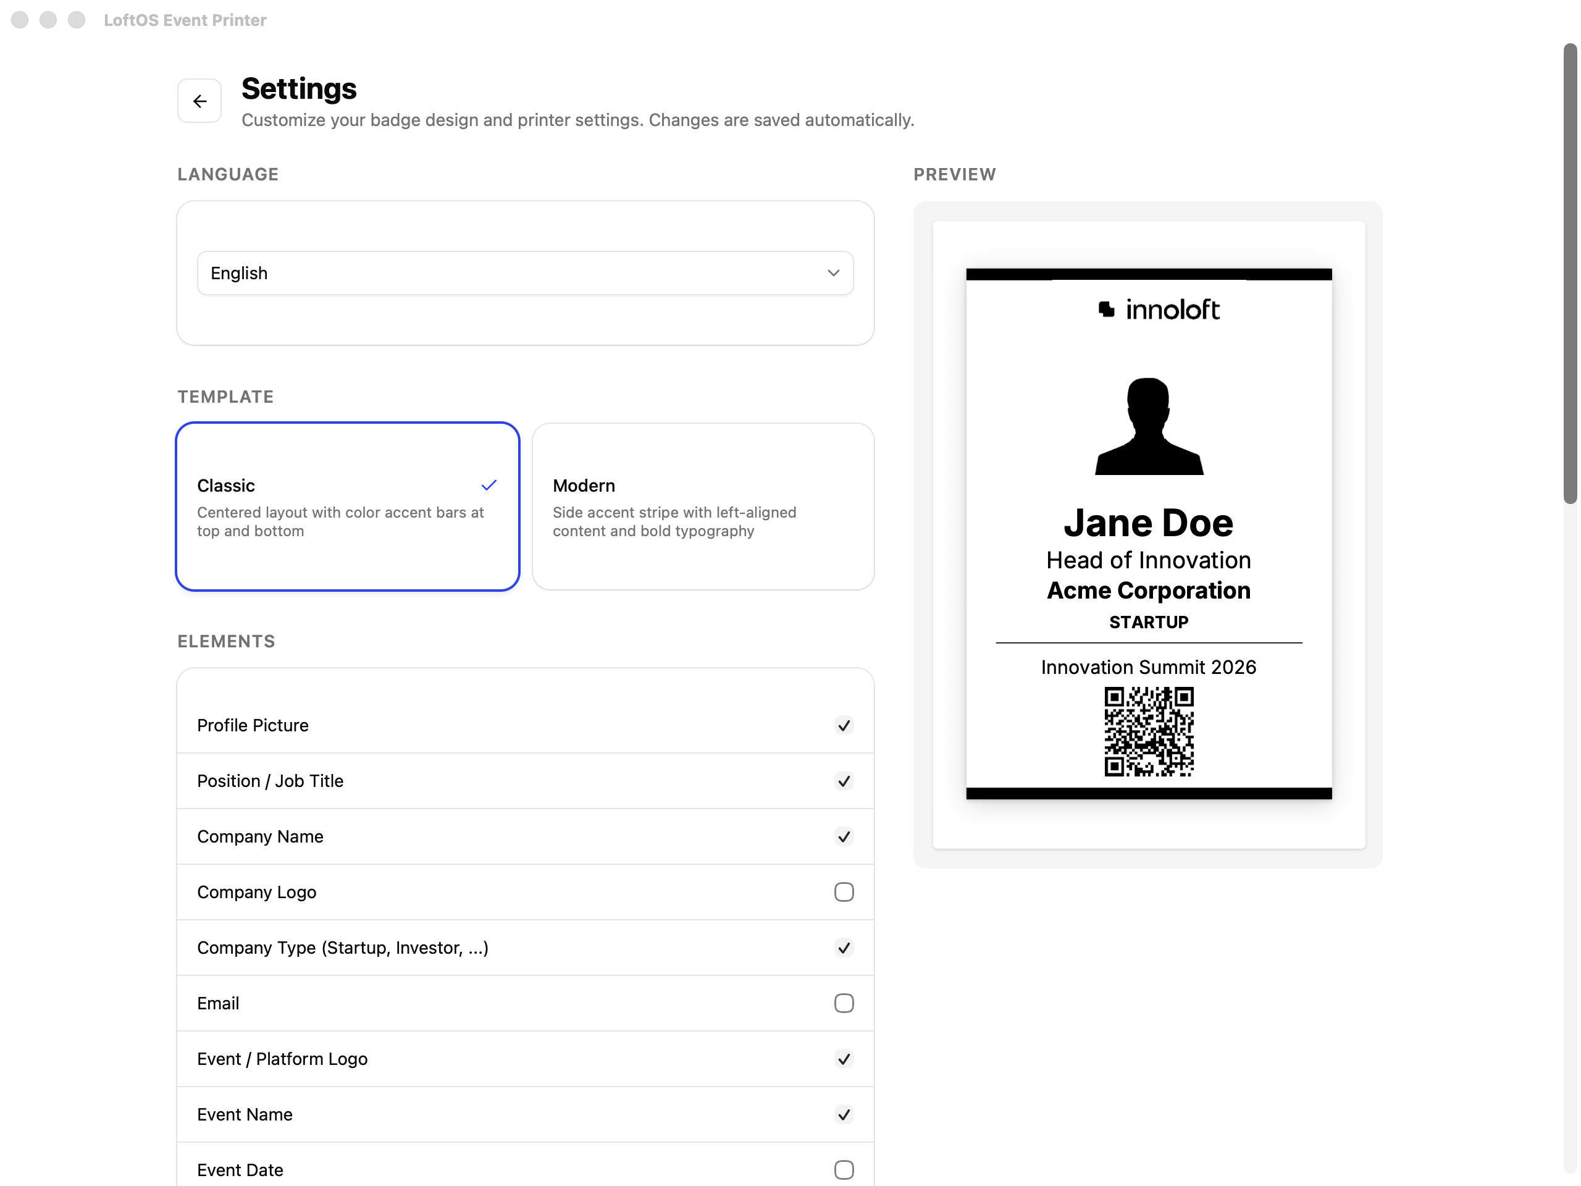Image resolution: width=1581 pixels, height=1186 pixels.
Task: Click the QR code in badge preview
Action: pyautogui.click(x=1149, y=731)
